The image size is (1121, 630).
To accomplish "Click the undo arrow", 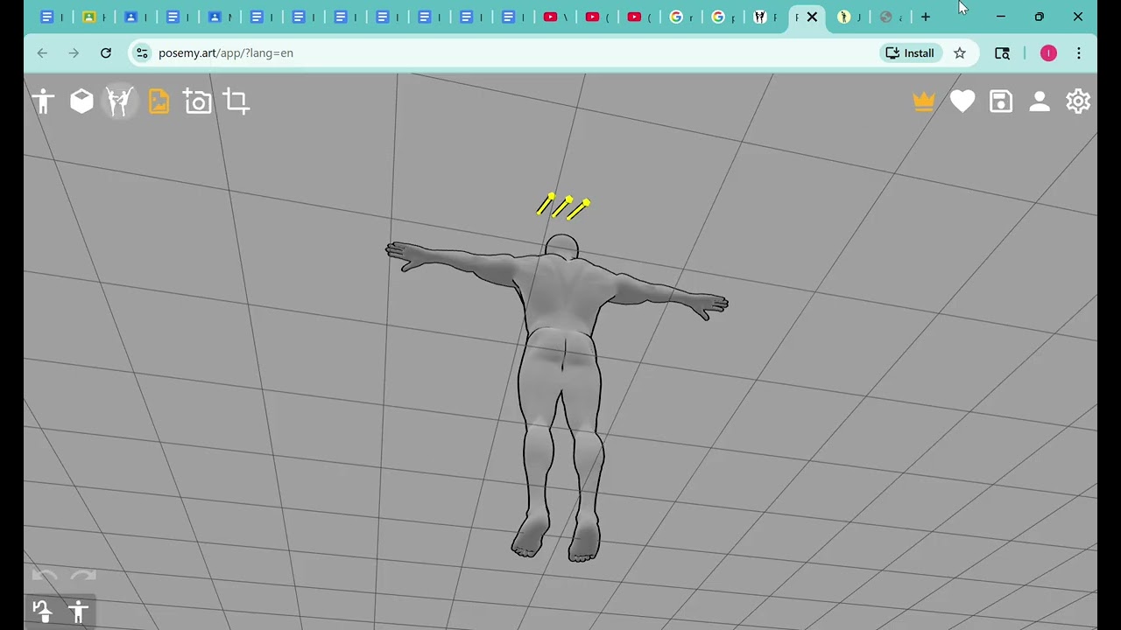I will tap(45, 576).
